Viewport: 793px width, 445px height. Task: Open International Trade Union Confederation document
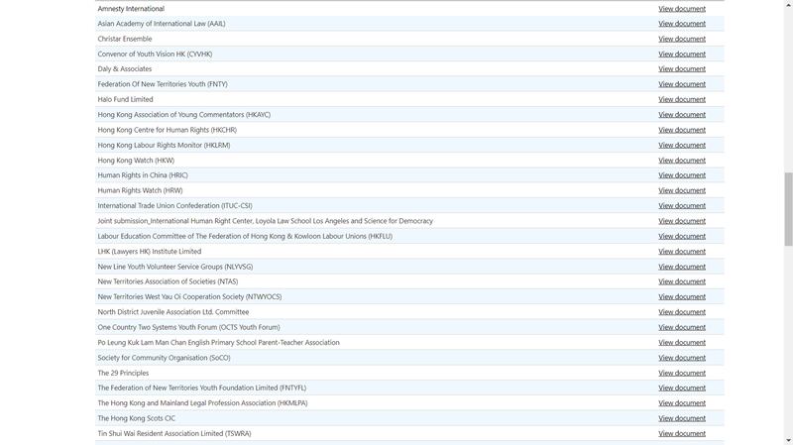pos(682,206)
